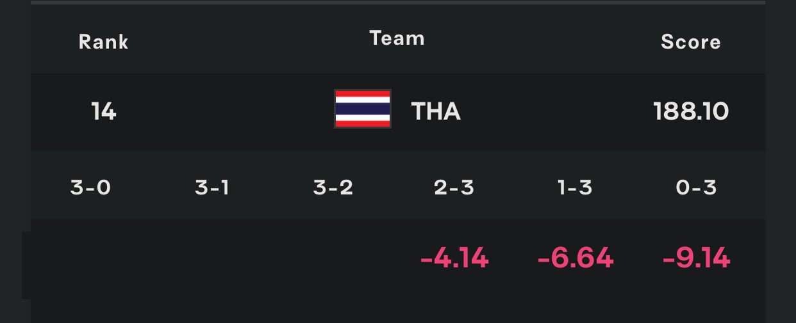Sort by the Score column header
The image size is (796, 323).
pos(691,42)
